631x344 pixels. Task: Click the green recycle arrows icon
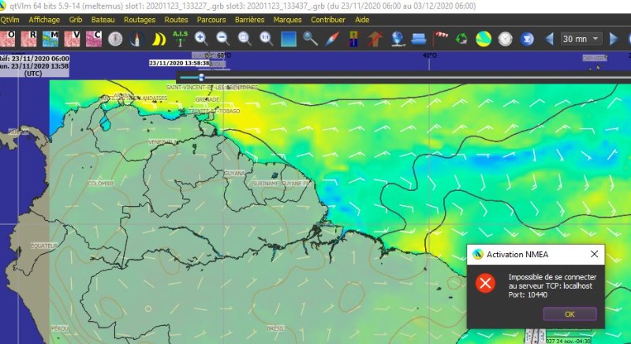tap(462, 39)
